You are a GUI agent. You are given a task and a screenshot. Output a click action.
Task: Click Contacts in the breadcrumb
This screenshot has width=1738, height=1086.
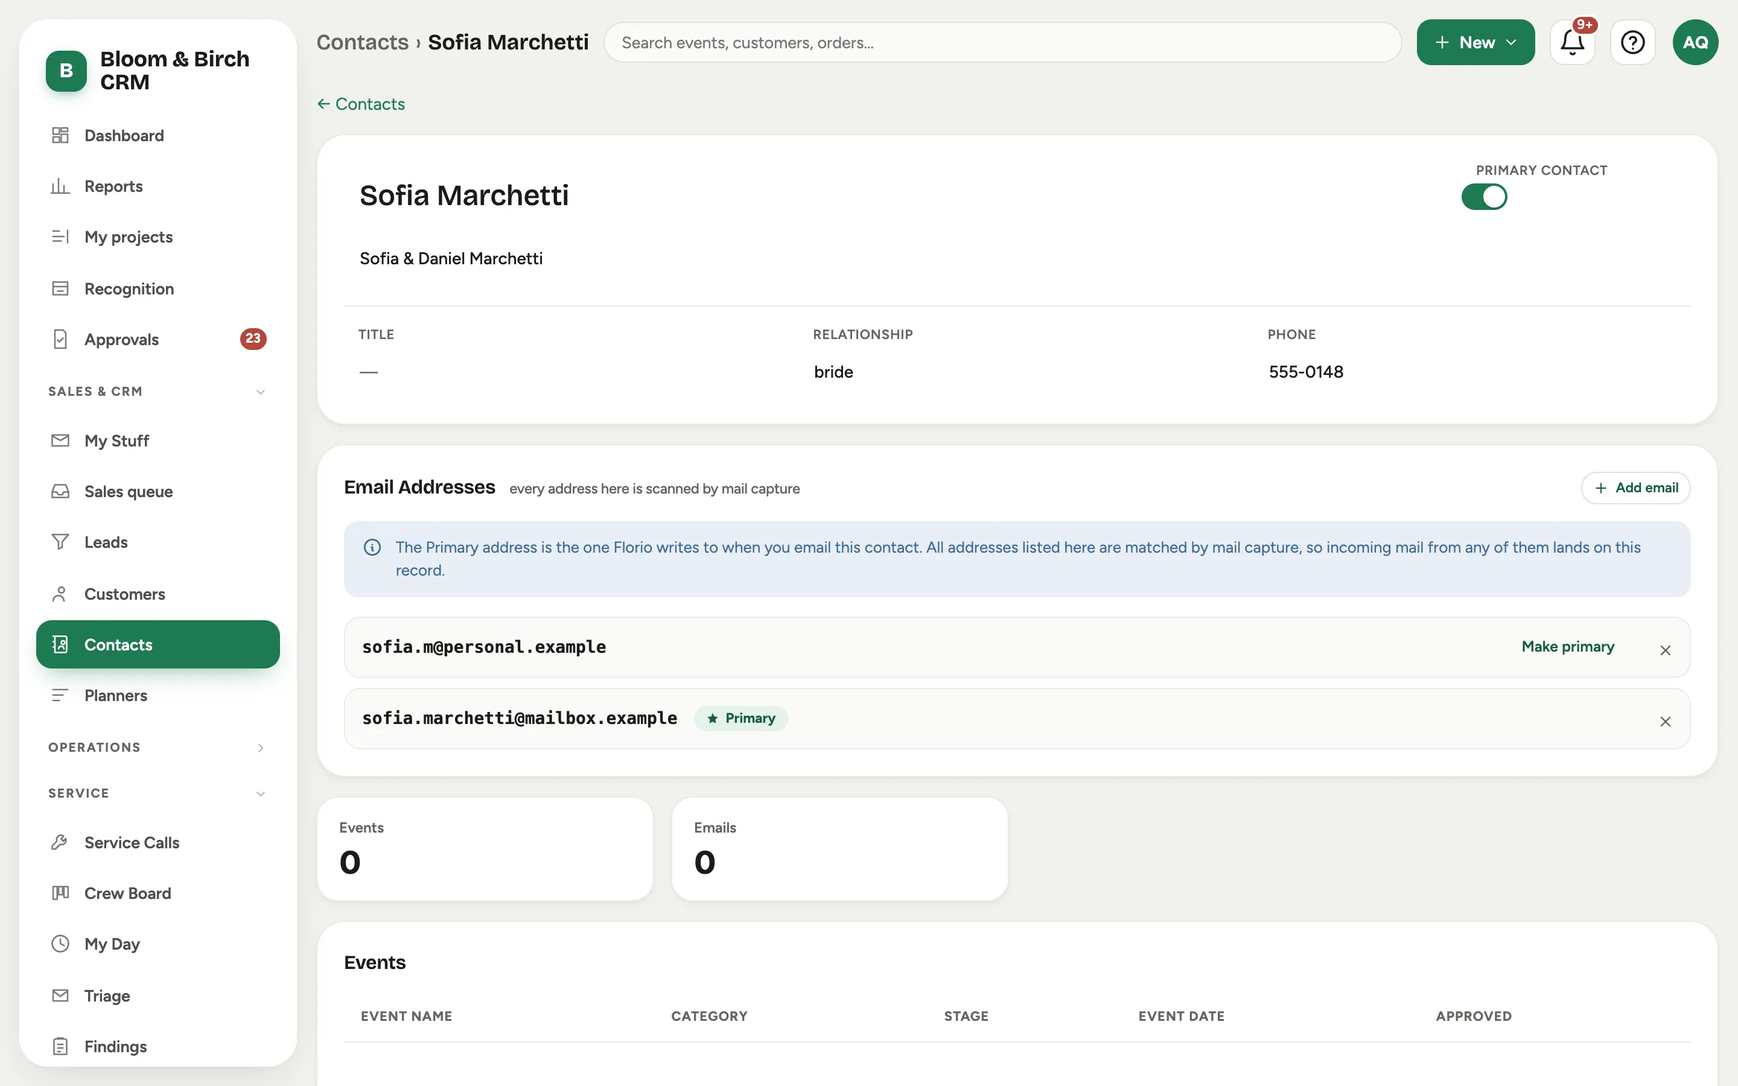[x=362, y=42]
